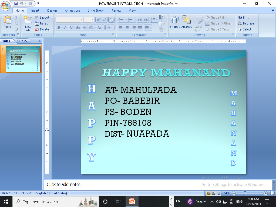
Task: Click the Arrange objects icon
Action: pyautogui.click(x=187, y=22)
